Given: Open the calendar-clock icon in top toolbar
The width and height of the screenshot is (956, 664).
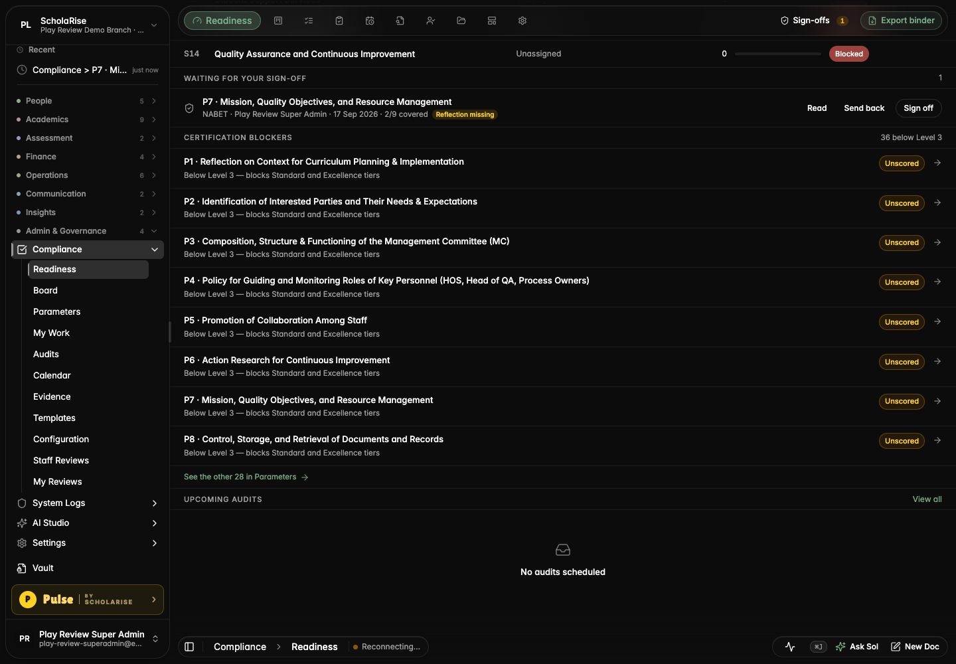Looking at the screenshot, I should (x=370, y=21).
